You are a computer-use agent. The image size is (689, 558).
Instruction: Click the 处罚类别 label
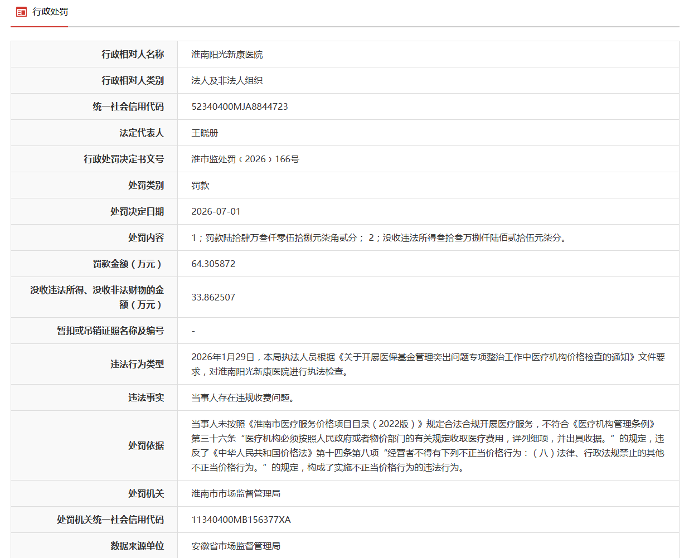[146, 185]
